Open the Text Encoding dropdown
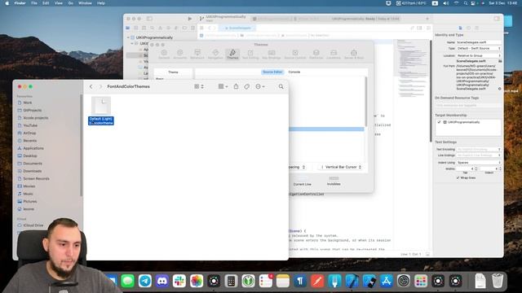Screen dimensions: 522x293 [x=479, y=150]
